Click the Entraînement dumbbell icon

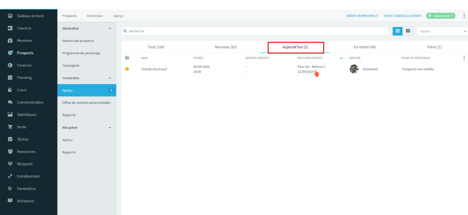(x=10, y=176)
